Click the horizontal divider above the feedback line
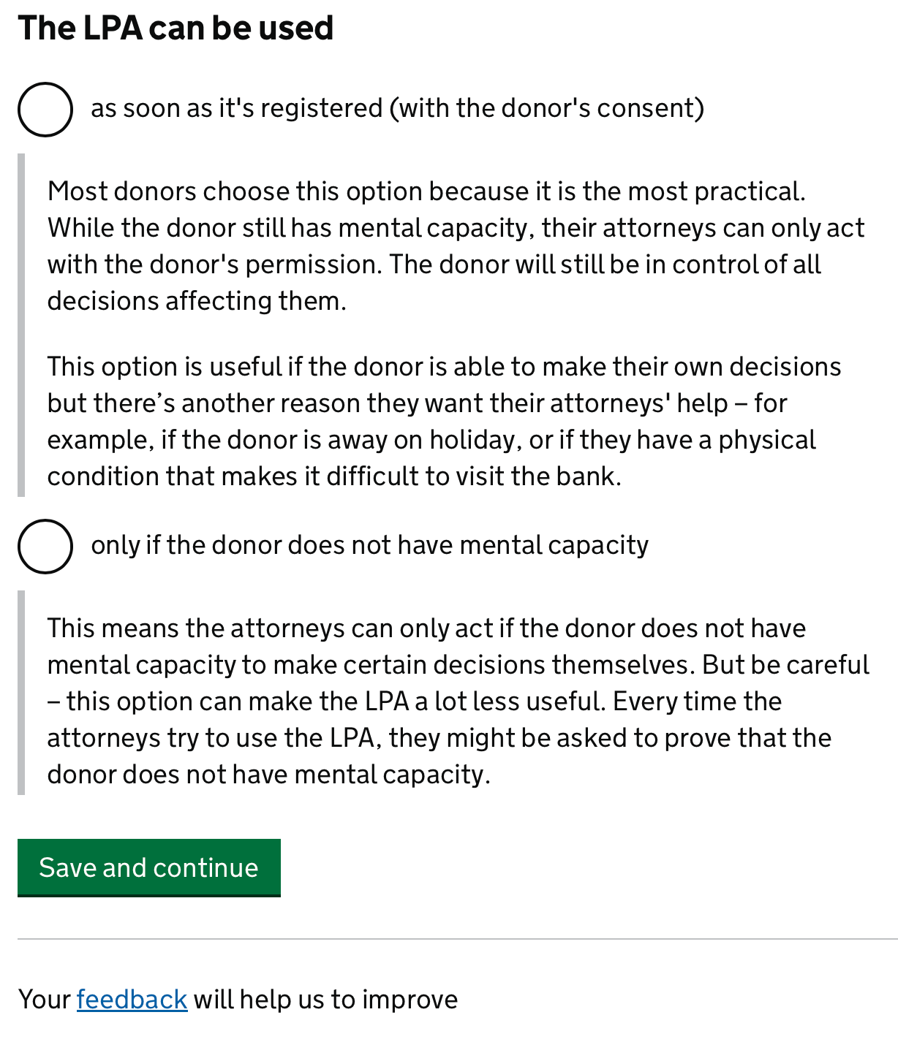Screen dimensions: 898x1042 (458, 939)
